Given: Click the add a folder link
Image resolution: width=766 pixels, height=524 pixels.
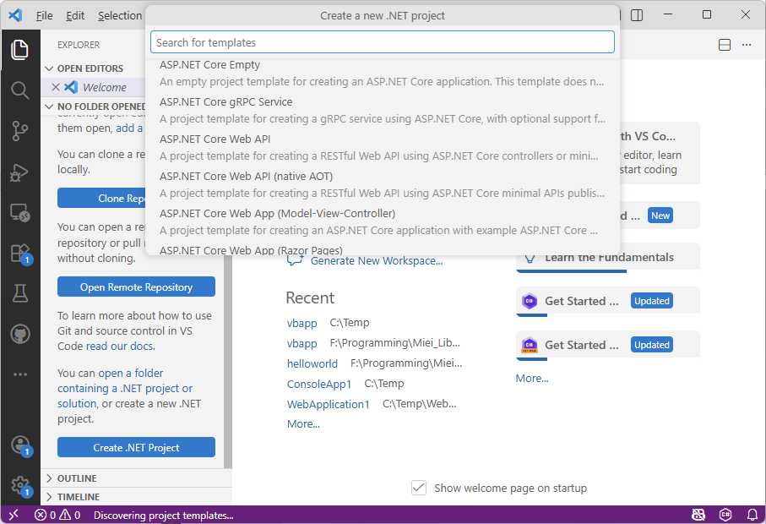Looking at the screenshot, I should click(x=129, y=128).
